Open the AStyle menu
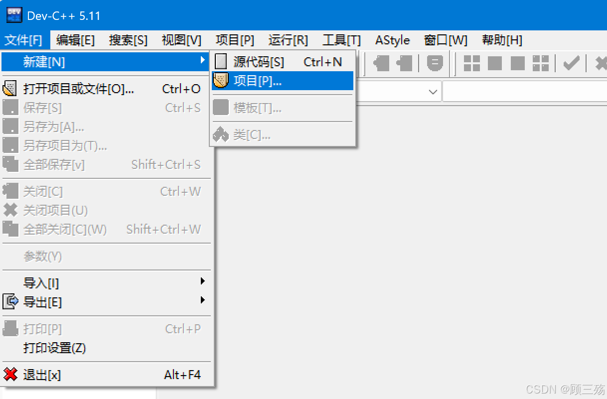This screenshot has width=607, height=399. tap(393, 40)
